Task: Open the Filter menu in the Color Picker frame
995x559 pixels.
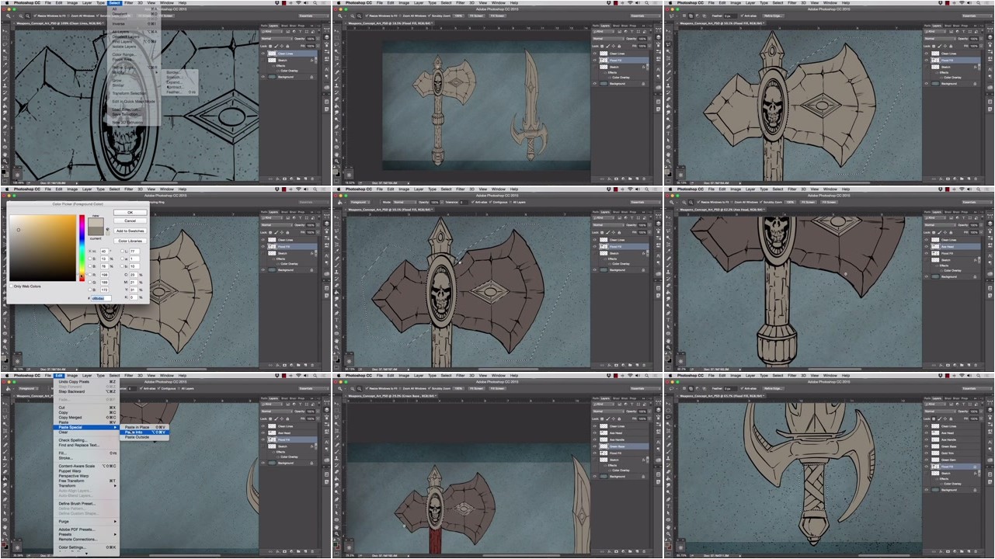Action: point(129,189)
